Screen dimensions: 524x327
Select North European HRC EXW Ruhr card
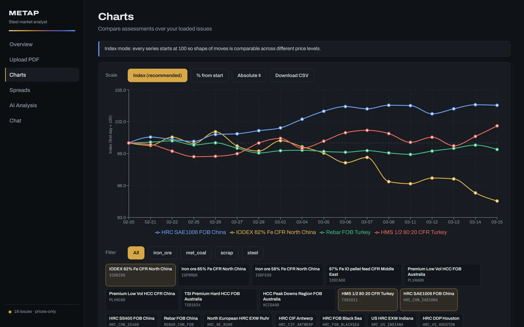[x=238, y=320]
